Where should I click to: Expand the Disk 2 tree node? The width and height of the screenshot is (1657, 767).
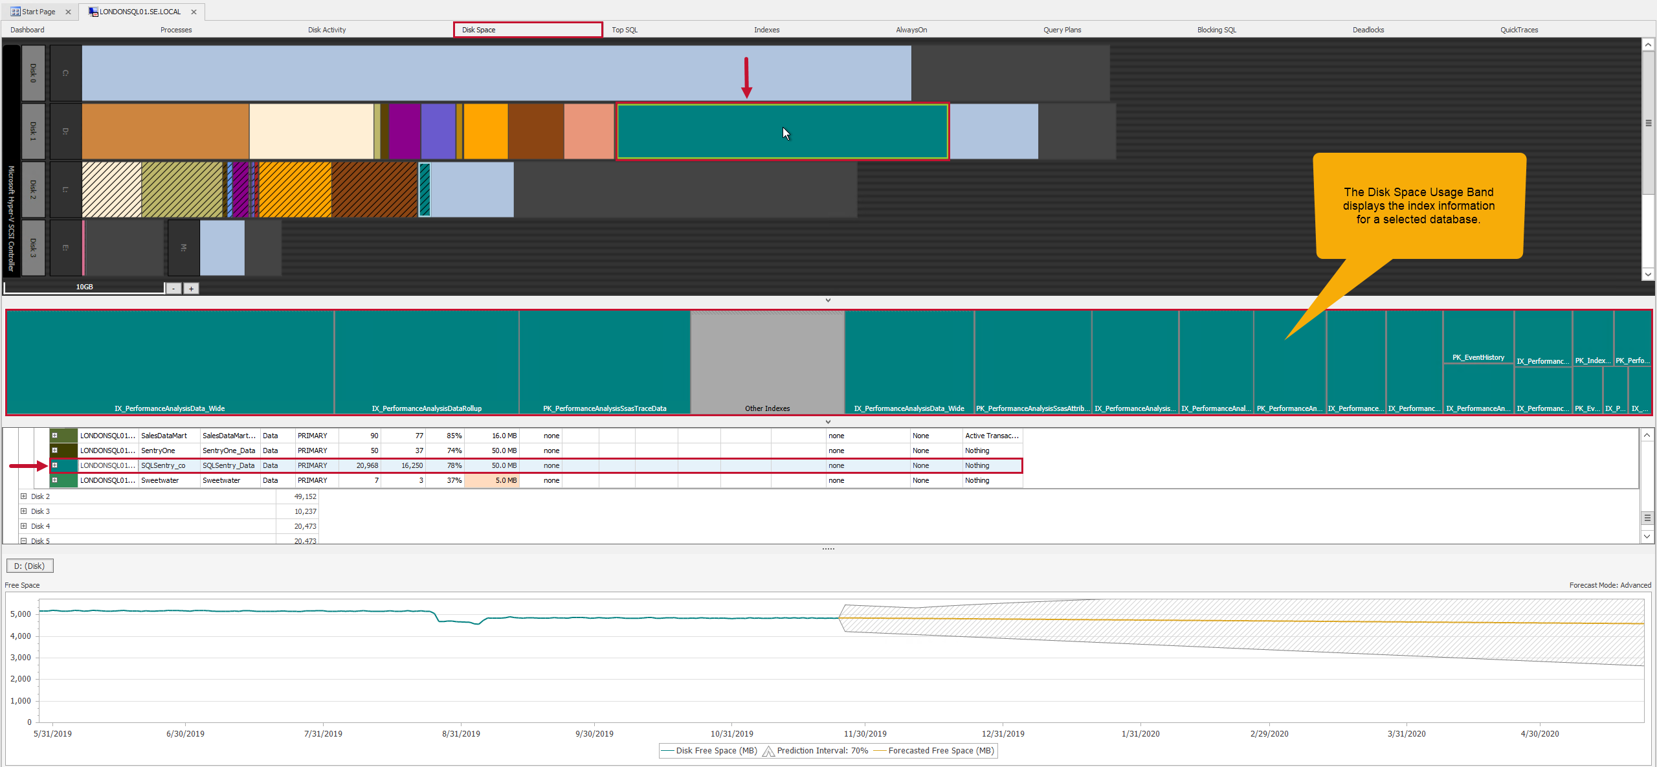click(24, 496)
